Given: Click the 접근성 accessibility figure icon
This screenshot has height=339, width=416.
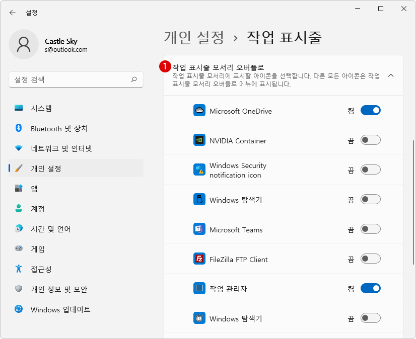Looking at the screenshot, I should (x=19, y=269).
